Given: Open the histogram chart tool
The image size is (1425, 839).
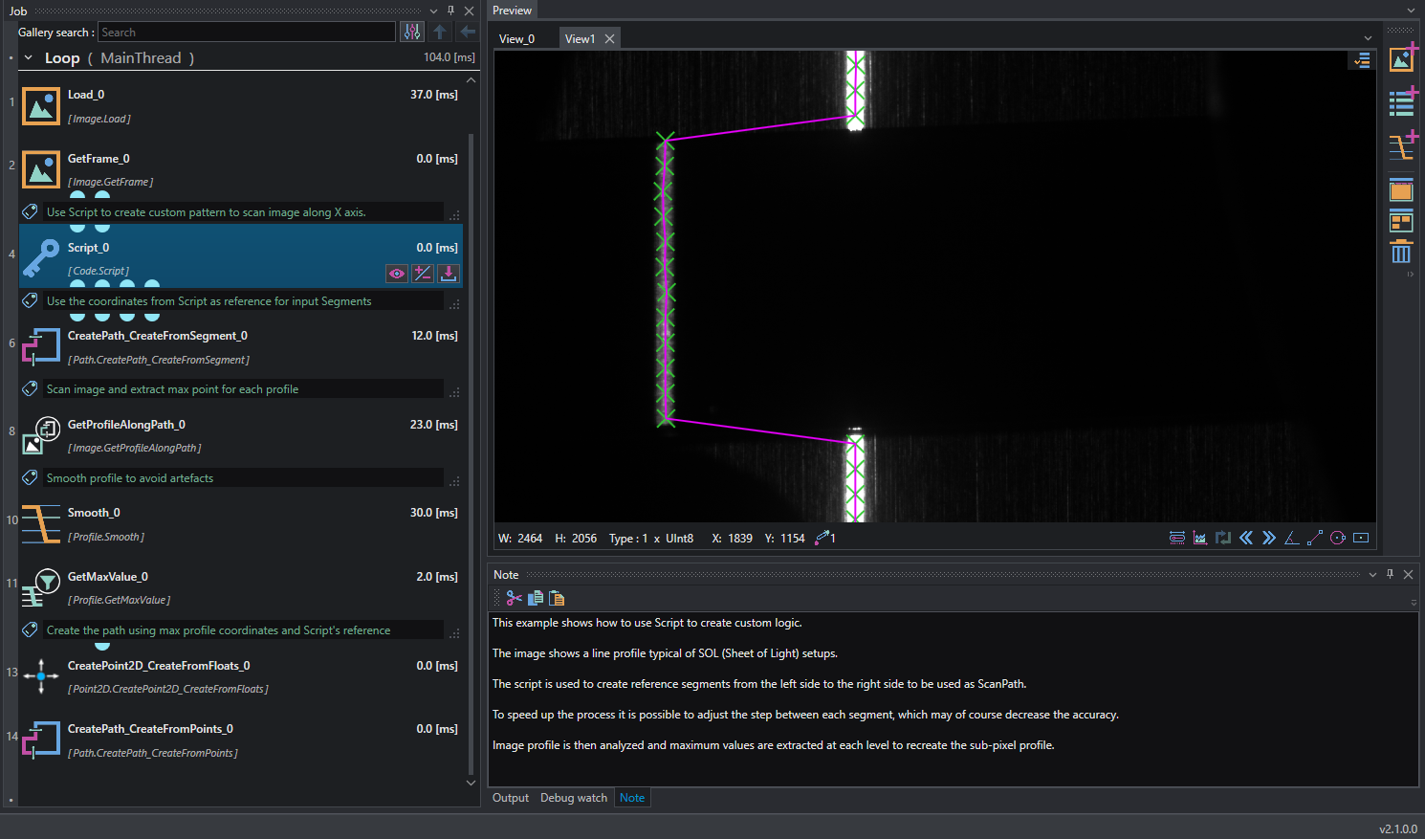Looking at the screenshot, I should [x=1200, y=538].
